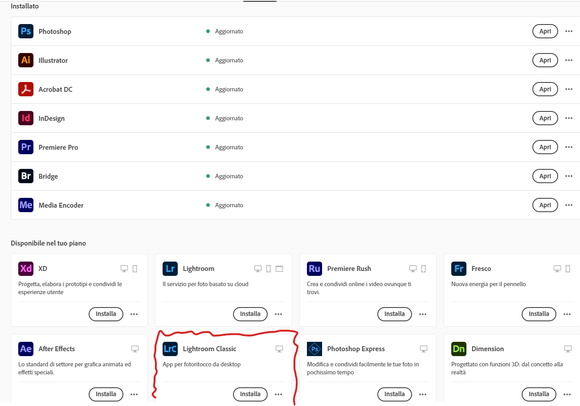Click the After Effects app icon
Screen dimensions: 580x406
tap(26, 349)
